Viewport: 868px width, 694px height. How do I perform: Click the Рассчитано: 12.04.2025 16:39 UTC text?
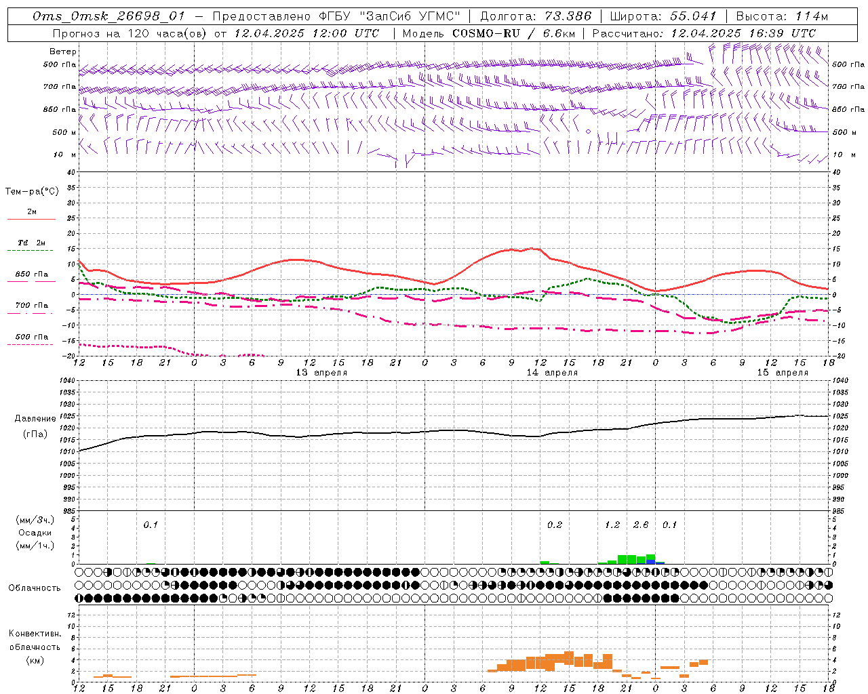(704, 33)
